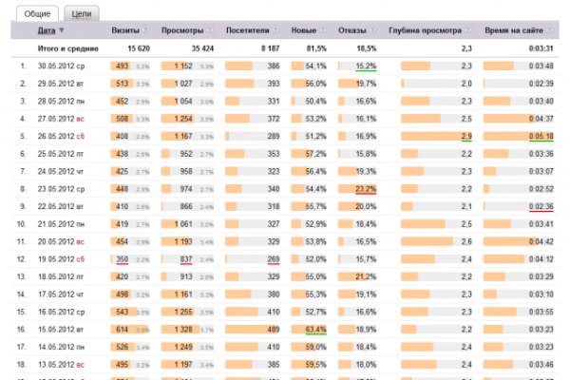Show help for the Новые column

pyautogui.click(x=323, y=31)
